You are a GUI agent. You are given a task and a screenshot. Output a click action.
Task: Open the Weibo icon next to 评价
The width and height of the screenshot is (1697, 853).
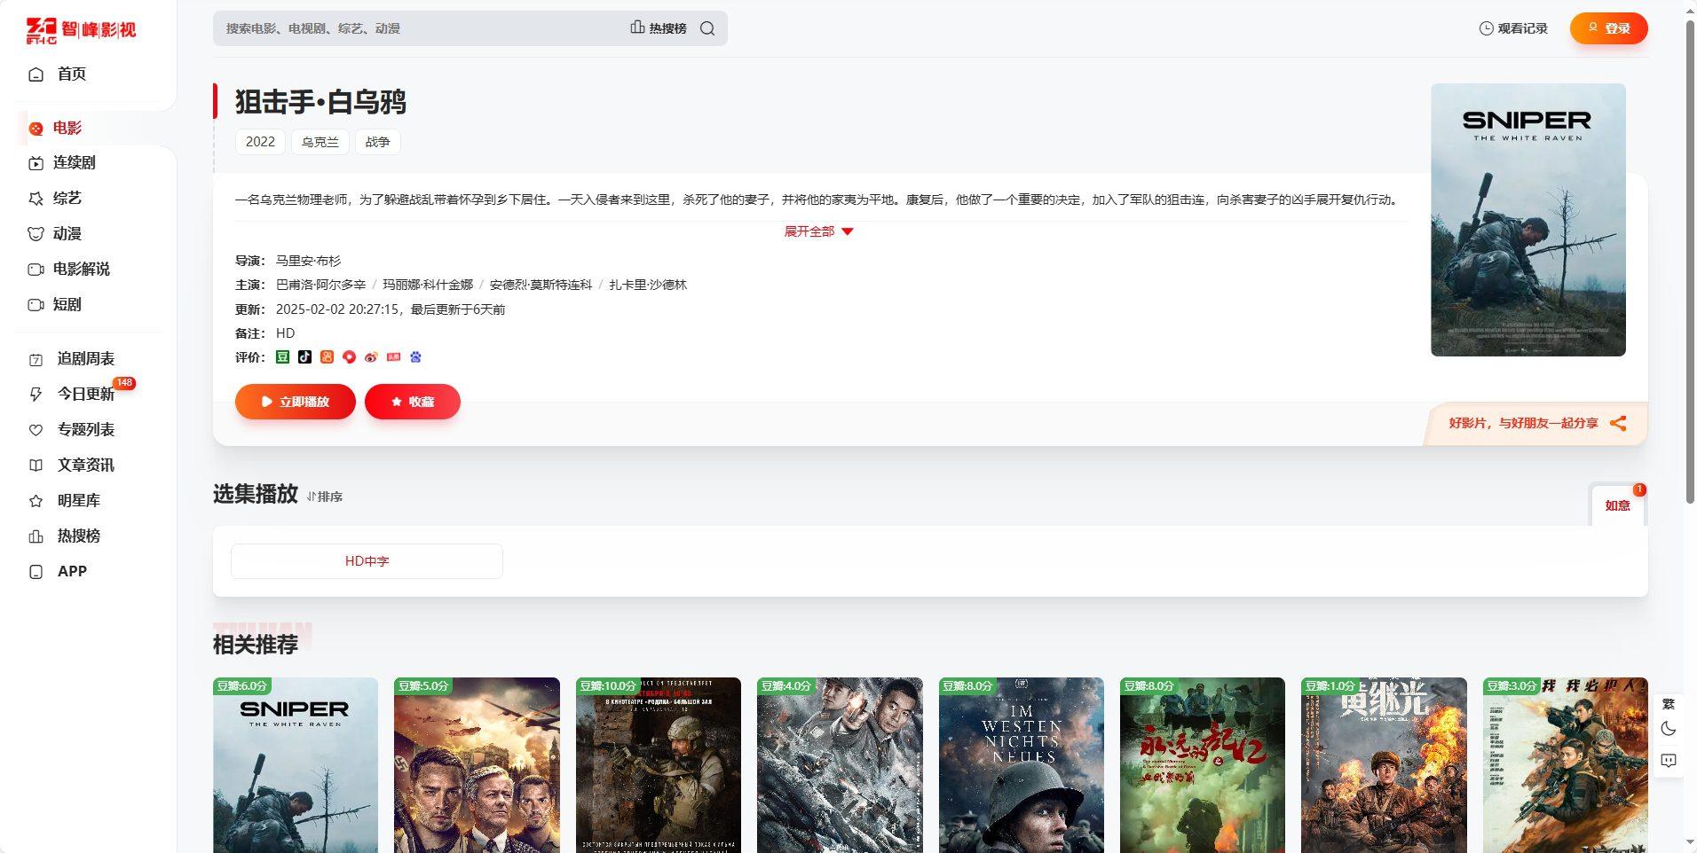(x=372, y=356)
